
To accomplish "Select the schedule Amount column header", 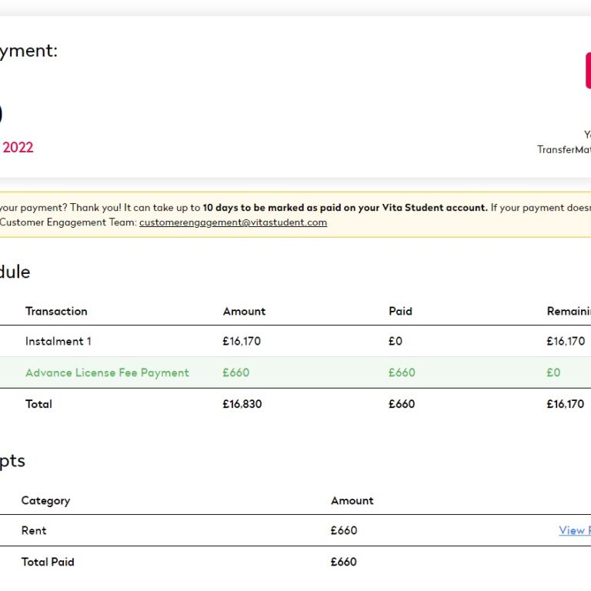I will click(x=244, y=312).
